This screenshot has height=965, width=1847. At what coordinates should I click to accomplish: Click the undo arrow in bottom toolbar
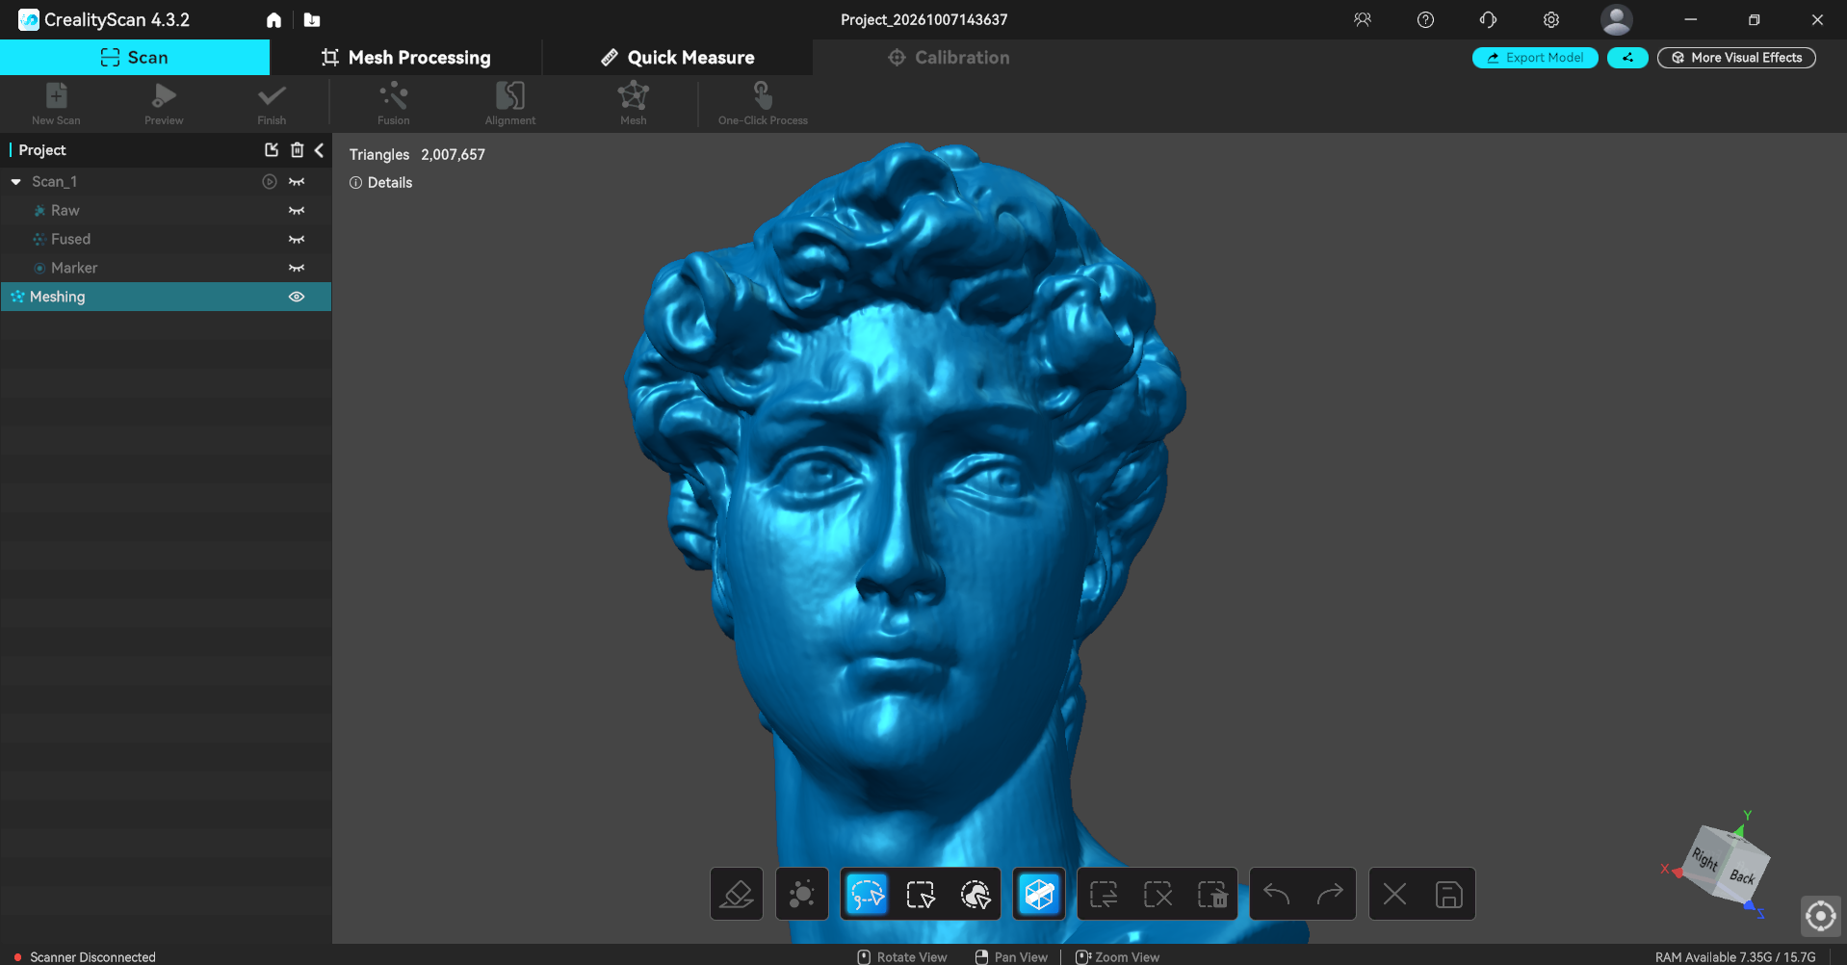[x=1276, y=895]
